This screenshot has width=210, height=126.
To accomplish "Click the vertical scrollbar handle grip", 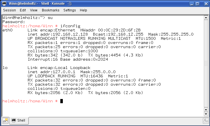I will pyautogui.click(x=206, y=63).
